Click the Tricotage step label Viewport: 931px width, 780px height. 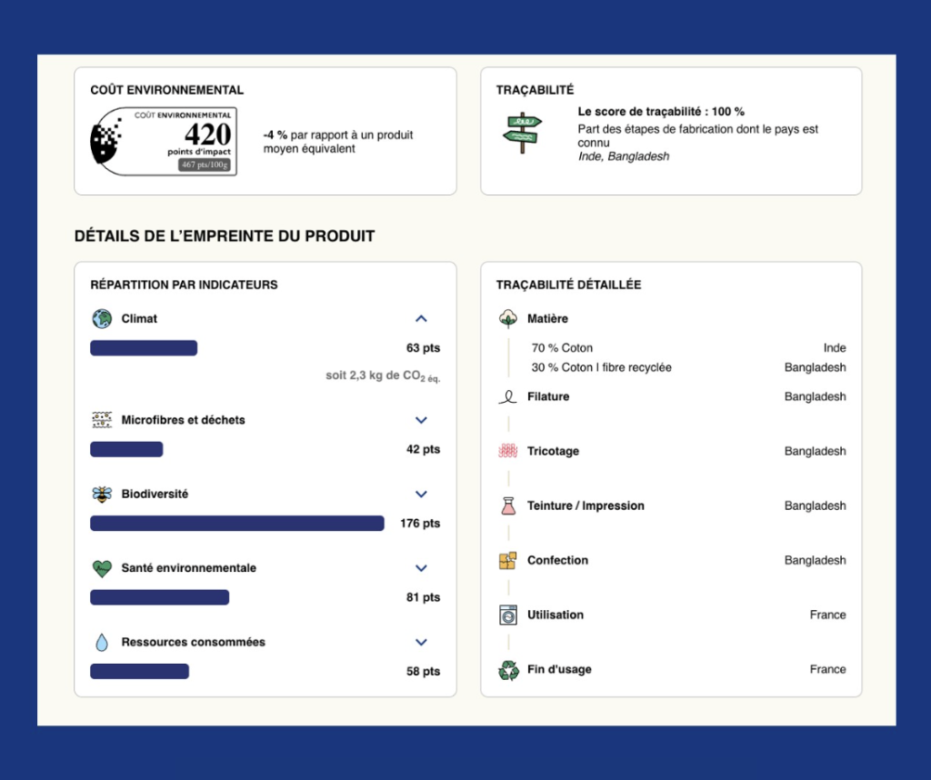[x=553, y=452]
